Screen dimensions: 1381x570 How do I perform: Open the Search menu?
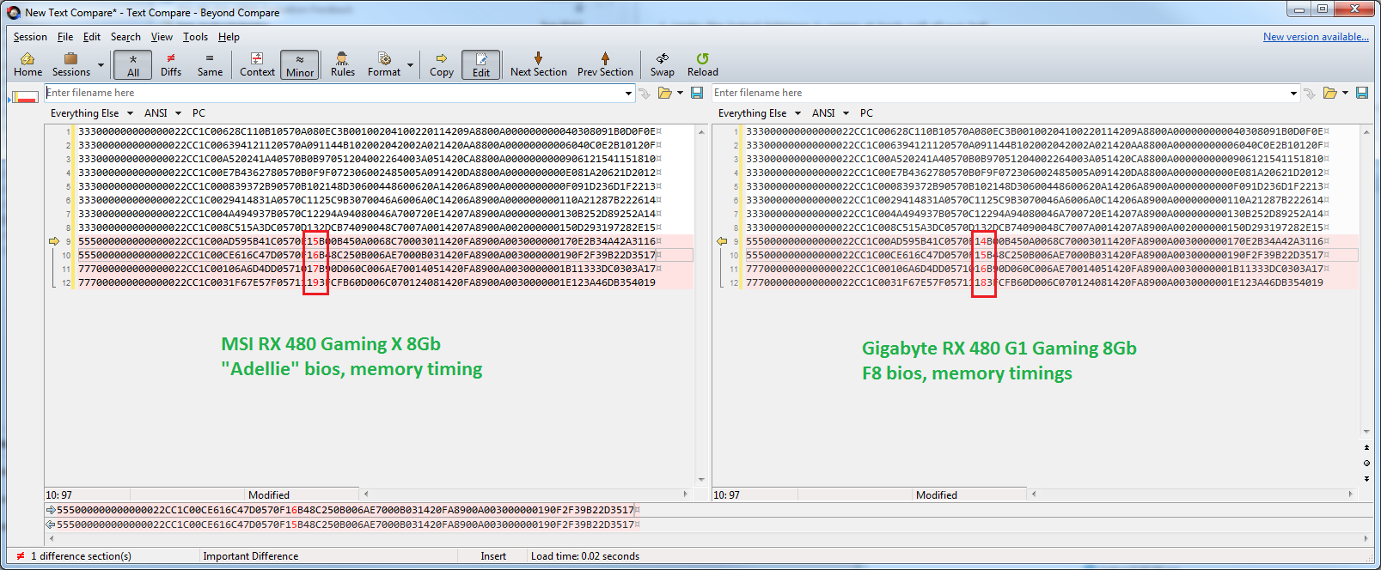point(125,37)
